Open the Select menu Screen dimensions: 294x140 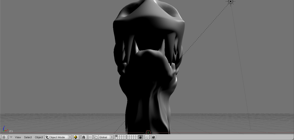coord(28,137)
